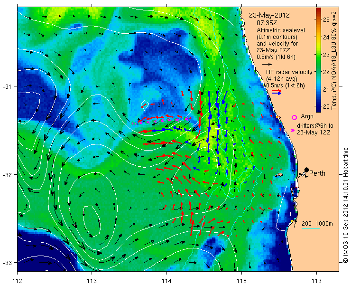Click the magenta Argo circle symbol

click(294, 117)
